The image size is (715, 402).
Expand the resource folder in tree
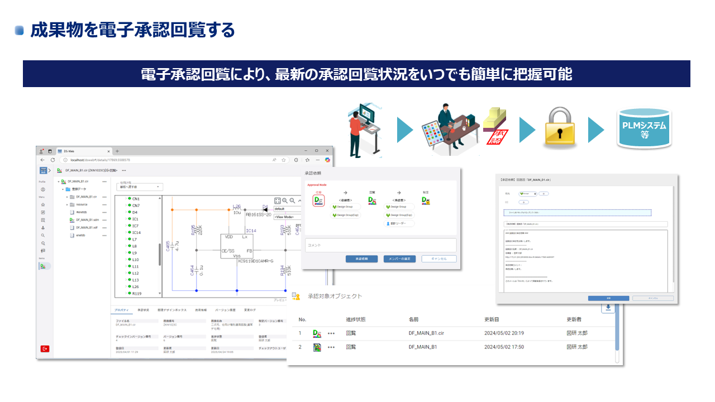(x=67, y=204)
